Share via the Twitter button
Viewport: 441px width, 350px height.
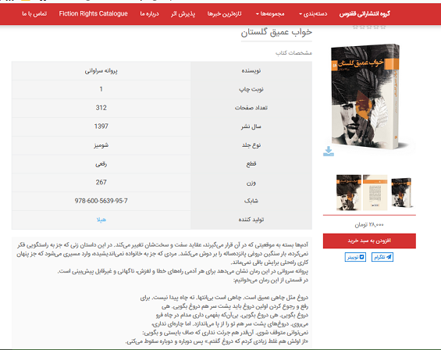coord(355,257)
